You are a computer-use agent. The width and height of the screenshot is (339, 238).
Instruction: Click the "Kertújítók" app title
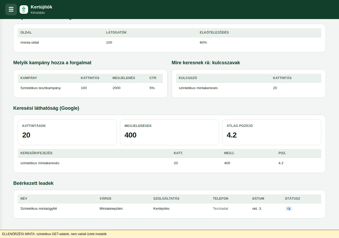point(42,7)
